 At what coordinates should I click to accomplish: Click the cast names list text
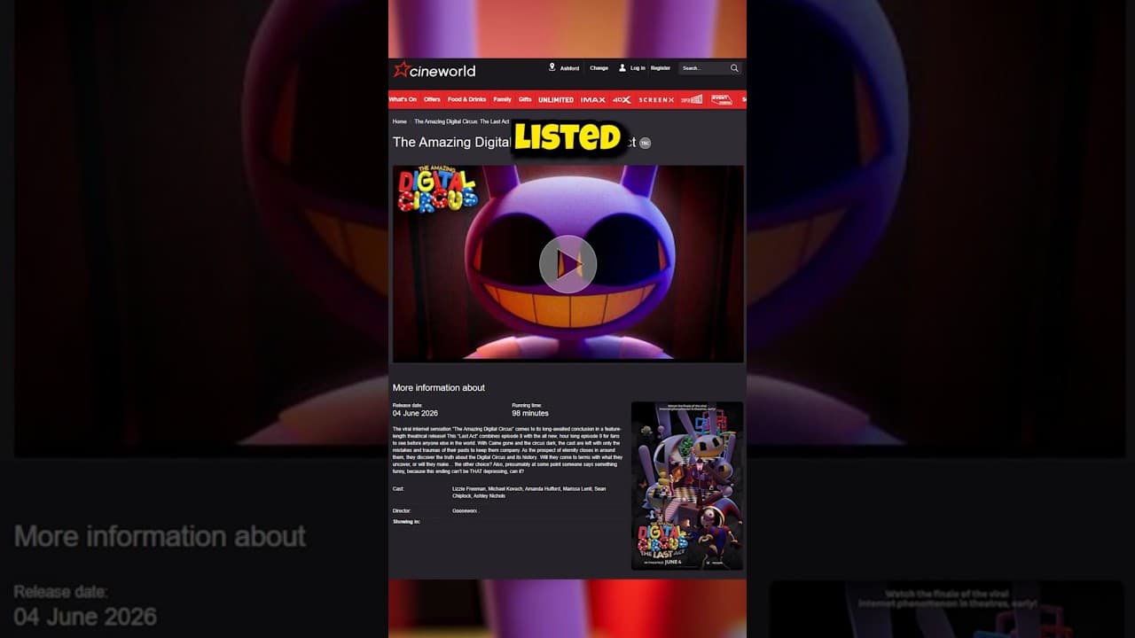(530, 492)
